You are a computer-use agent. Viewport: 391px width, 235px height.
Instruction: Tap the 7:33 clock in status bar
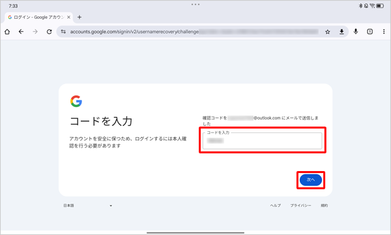[x=13, y=6]
